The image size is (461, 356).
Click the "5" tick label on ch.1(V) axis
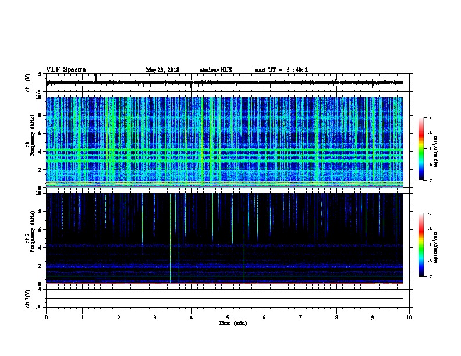click(40, 74)
